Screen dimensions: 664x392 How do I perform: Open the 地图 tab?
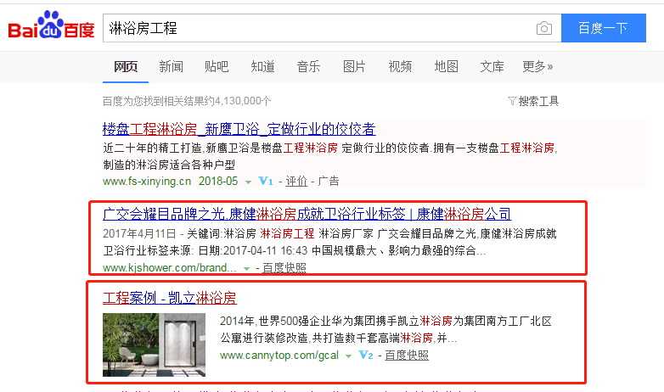click(x=447, y=66)
